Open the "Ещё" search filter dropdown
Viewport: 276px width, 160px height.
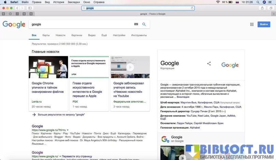tap(104, 35)
